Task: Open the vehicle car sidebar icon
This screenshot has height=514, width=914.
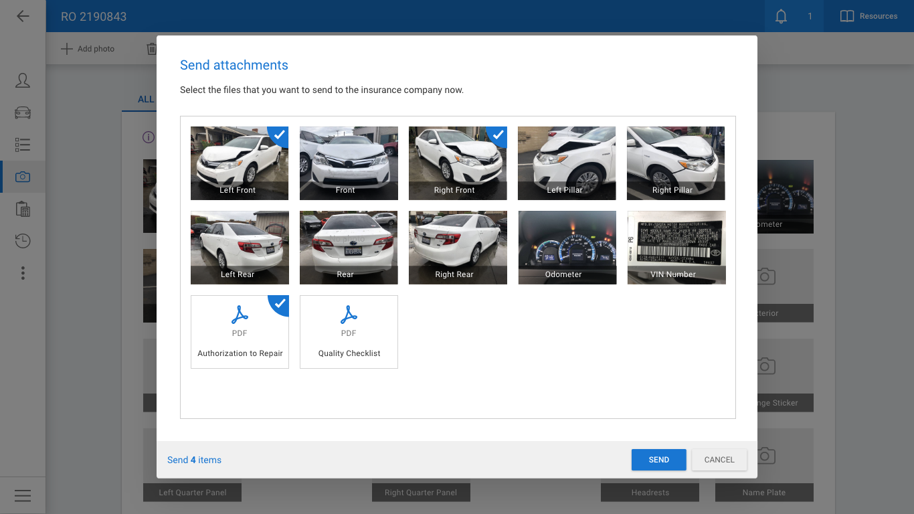Action: point(23,112)
